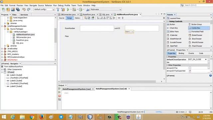This screenshot has width=213, height=120.
Task: Click the Build Project hammer icon
Action: pyautogui.click(x=58, y=9)
